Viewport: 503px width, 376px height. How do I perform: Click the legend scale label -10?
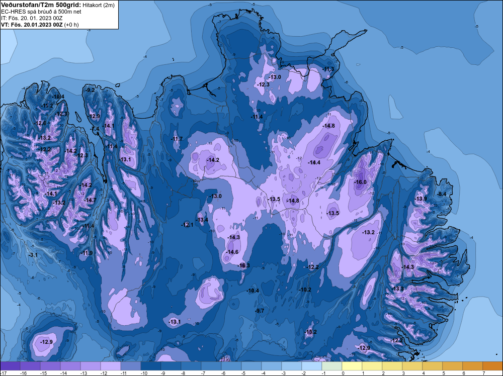pyautogui.click(x=144, y=373)
